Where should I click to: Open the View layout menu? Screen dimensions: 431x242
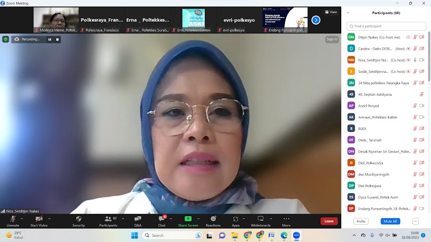coord(331,12)
